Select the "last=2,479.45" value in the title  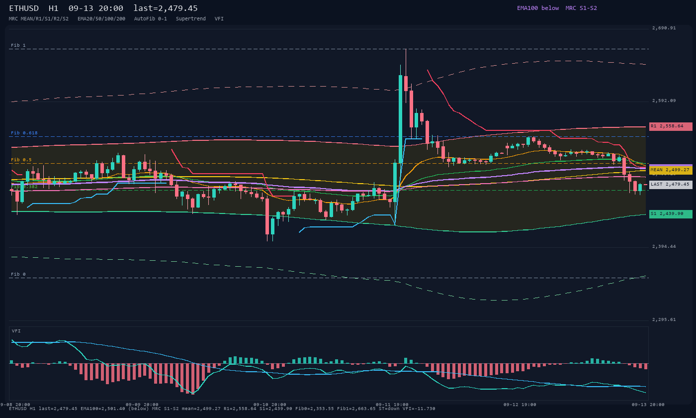click(x=166, y=8)
